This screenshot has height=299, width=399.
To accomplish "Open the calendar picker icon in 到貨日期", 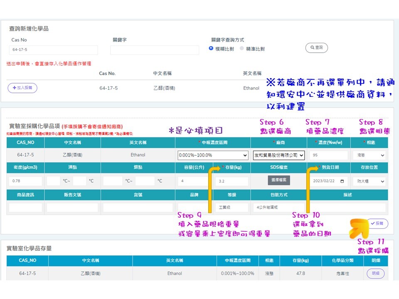I will (x=342, y=181).
